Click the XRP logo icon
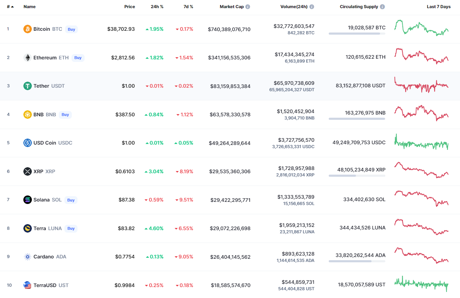Viewport: 460px width, 298px height. pyautogui.click(x=28, y=171)
